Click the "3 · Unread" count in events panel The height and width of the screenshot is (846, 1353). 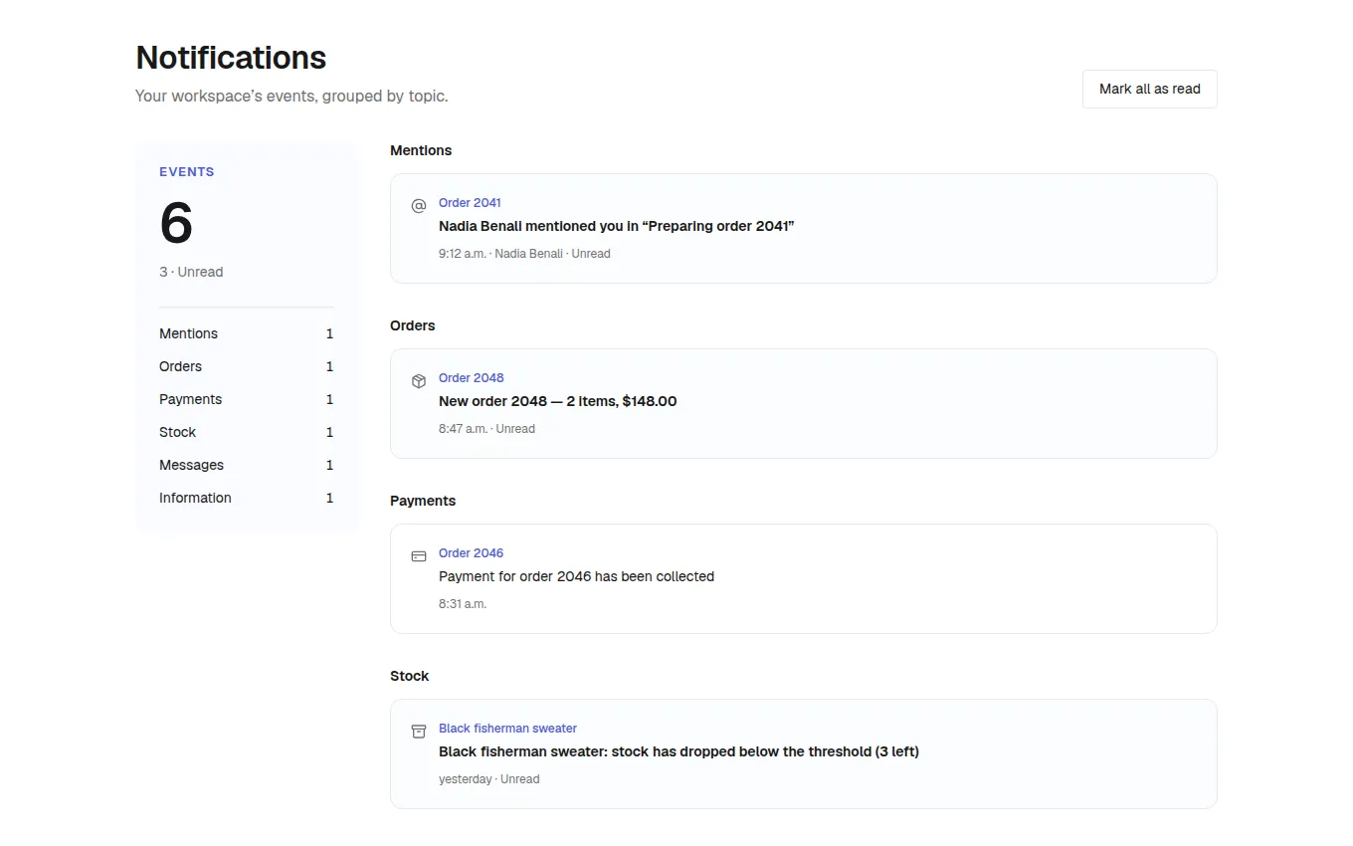click(x=191, y=272)
